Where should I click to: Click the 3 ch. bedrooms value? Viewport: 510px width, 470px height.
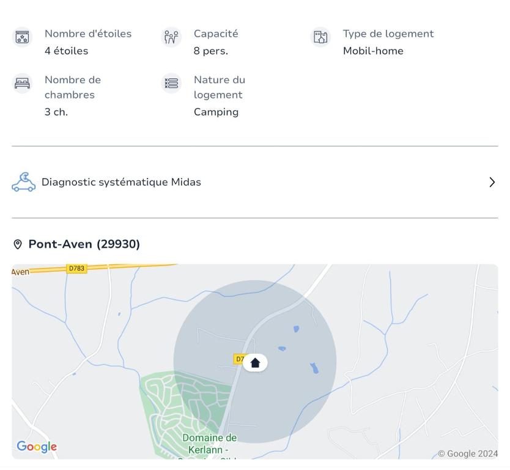point(56,112)
